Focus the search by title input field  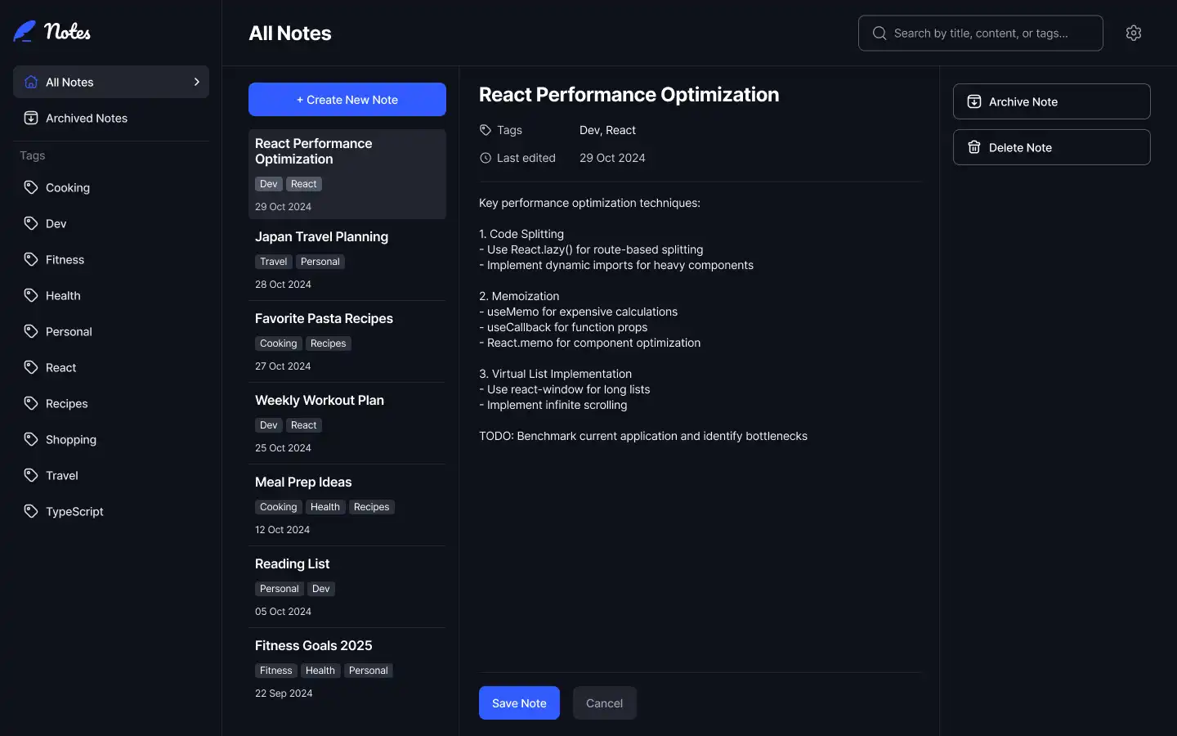coord(989,34)
